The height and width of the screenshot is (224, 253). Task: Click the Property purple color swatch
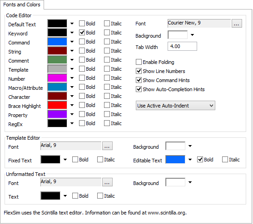click(57, 114)
